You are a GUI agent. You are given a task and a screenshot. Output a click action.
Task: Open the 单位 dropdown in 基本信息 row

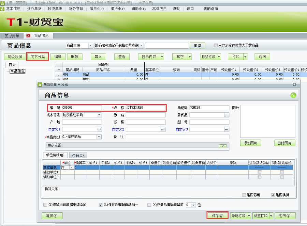click(x=72, y=167)
